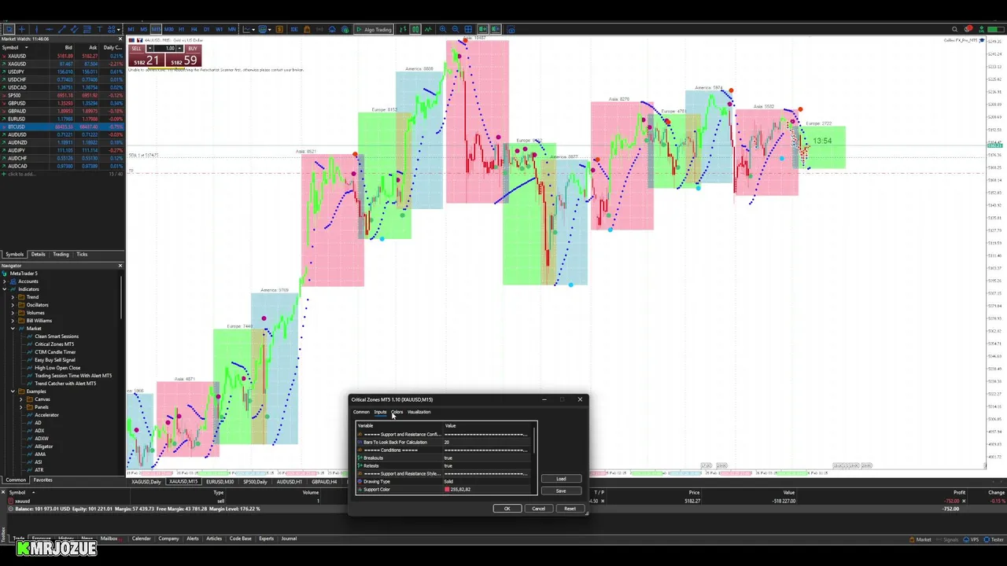Select the text label tool
Viewport: 1007px width, 566px height.
99,29
